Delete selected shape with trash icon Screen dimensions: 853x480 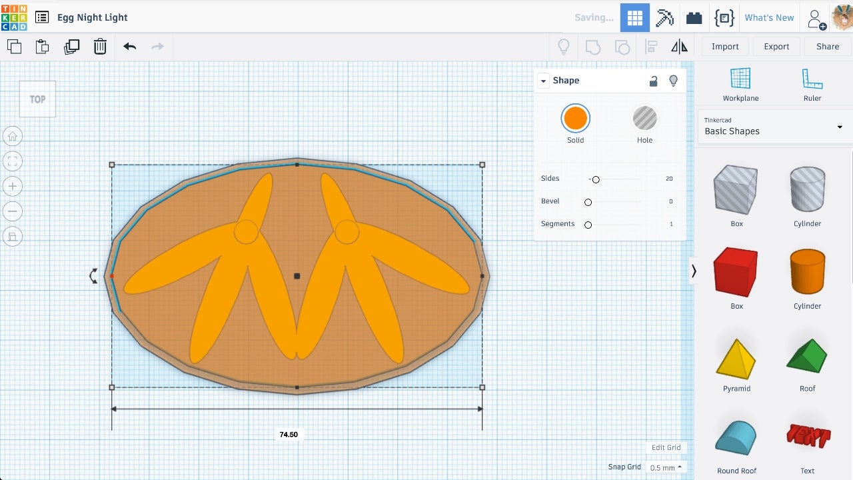click(100, 47)
